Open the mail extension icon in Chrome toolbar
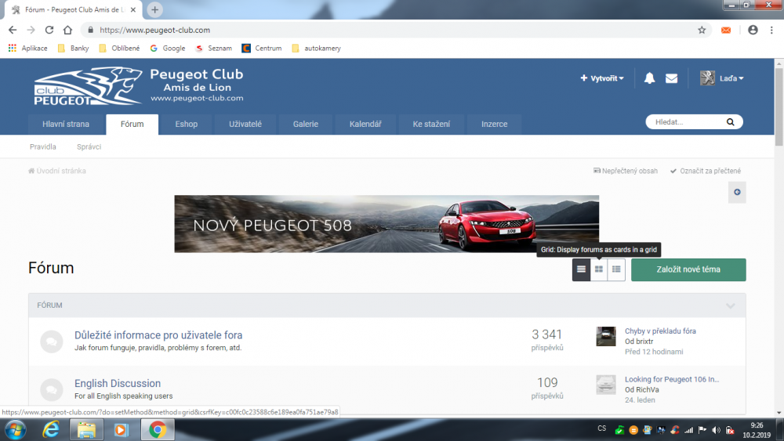Image resolution: width=784 pixels, height=441 pixels. tap(726, 30)
